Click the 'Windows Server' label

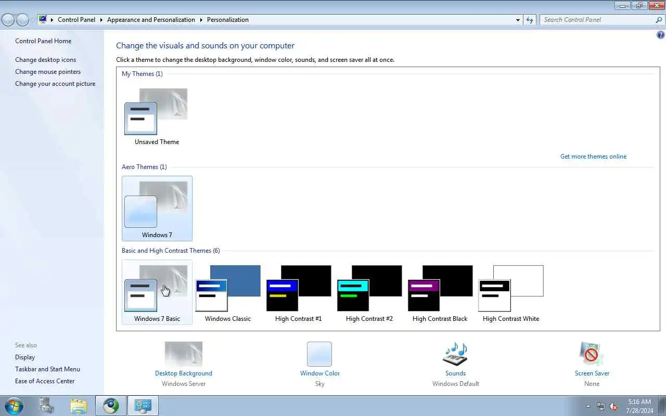184,384
